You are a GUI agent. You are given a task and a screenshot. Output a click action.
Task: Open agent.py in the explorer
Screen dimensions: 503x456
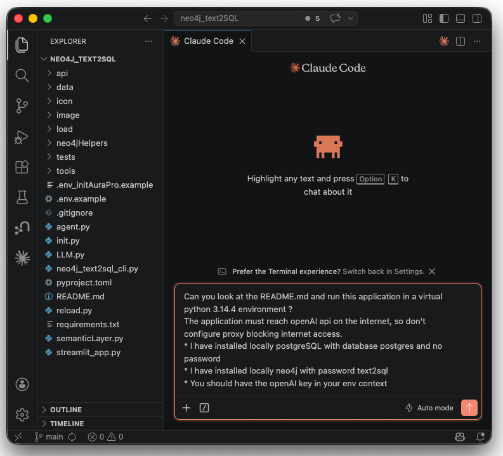[x=100, y=226]
